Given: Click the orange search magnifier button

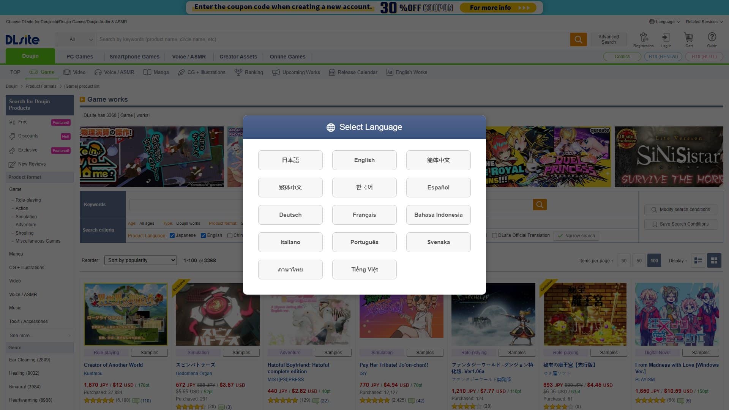Looking at the screenshot, I should [x=578, y=39].
